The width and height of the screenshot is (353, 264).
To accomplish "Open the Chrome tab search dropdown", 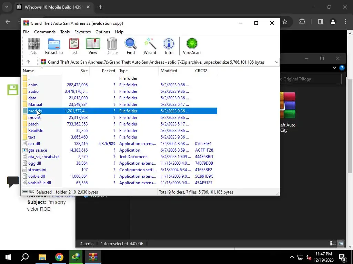I will (7, 7).
